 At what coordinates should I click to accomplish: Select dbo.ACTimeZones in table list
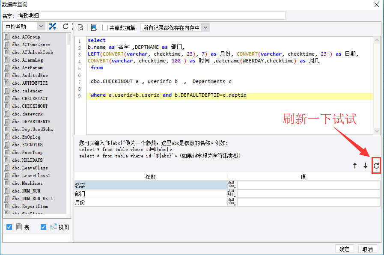[x=31, y=44]
